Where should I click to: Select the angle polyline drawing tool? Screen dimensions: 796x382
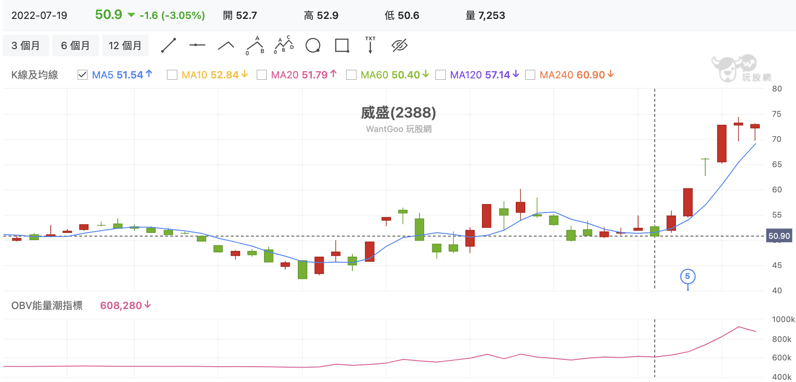(x=226, y=45)
